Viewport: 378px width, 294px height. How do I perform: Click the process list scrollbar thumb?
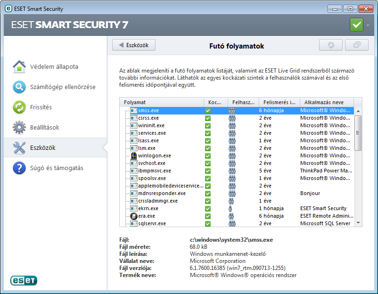coord(358,133)
